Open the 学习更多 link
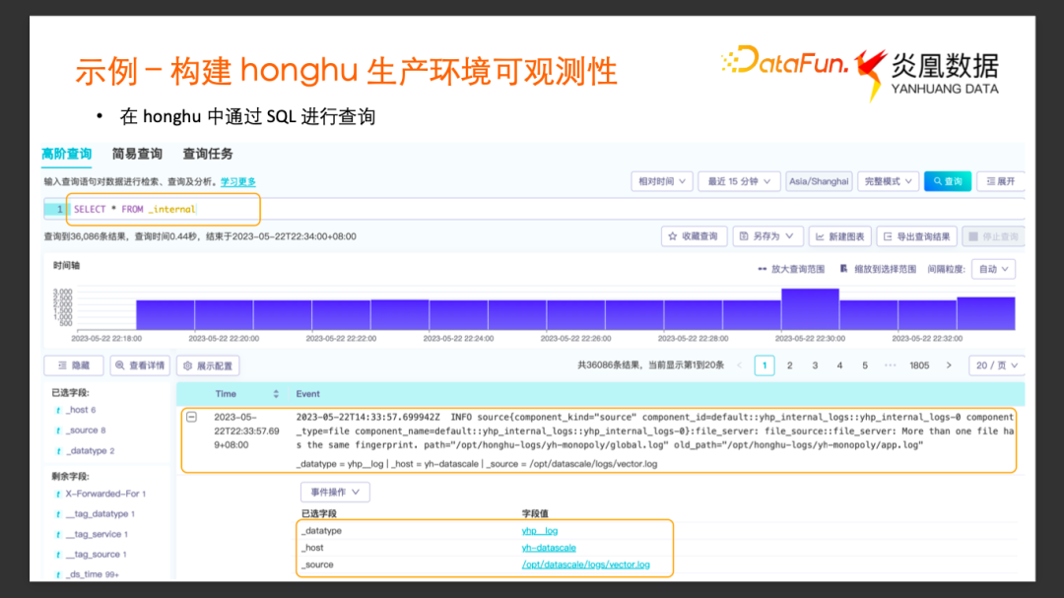 (x=237, y=181)
